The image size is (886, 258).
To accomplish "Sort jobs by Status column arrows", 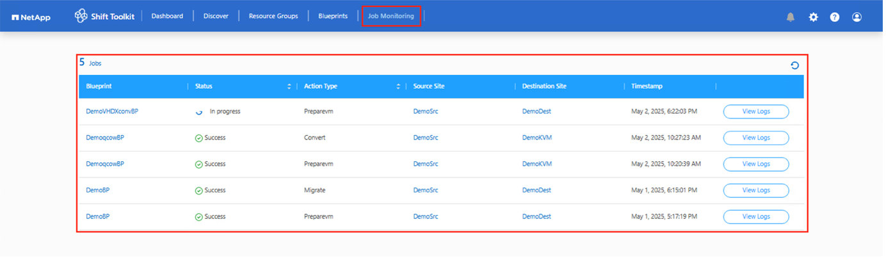I will pyautogui.click(x=289, y=86).
